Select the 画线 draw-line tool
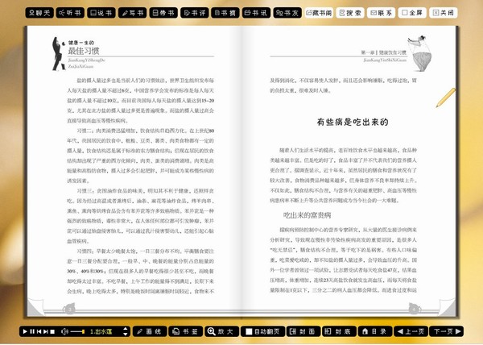 point(150,331)
